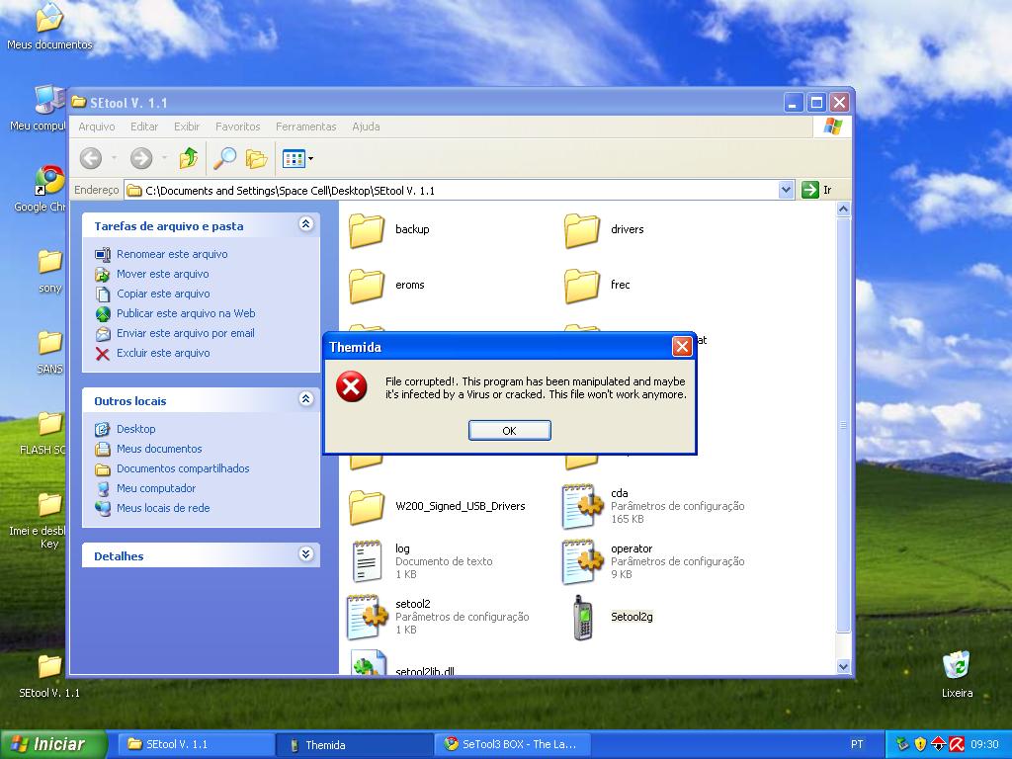Open the Back history dropdown arrow
The height and width of the screenshot is (759, 1012).
click(115, 158)
